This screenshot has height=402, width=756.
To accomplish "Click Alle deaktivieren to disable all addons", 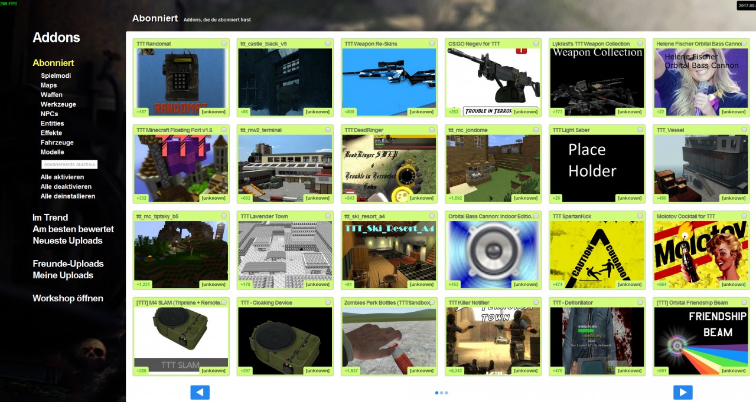I will [x=66, y=186].
